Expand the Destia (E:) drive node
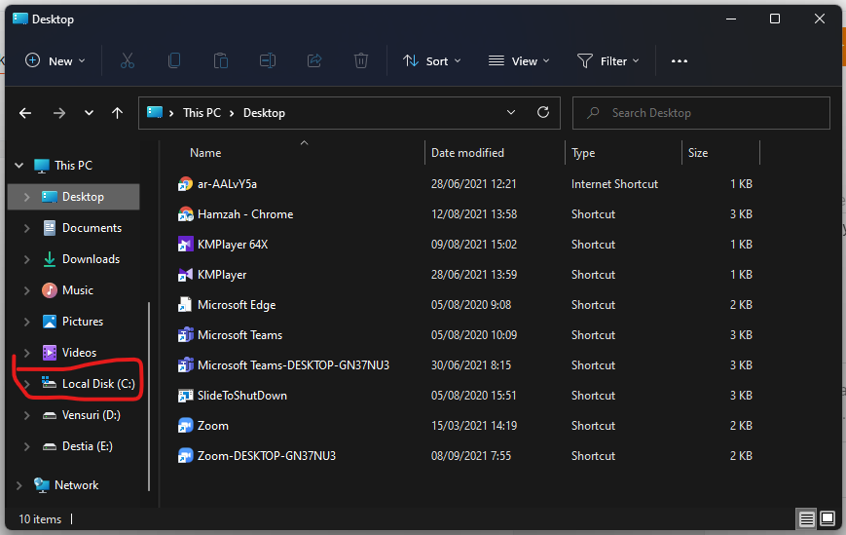Viewport: 846px width, 535px height. tap(26, 446)
